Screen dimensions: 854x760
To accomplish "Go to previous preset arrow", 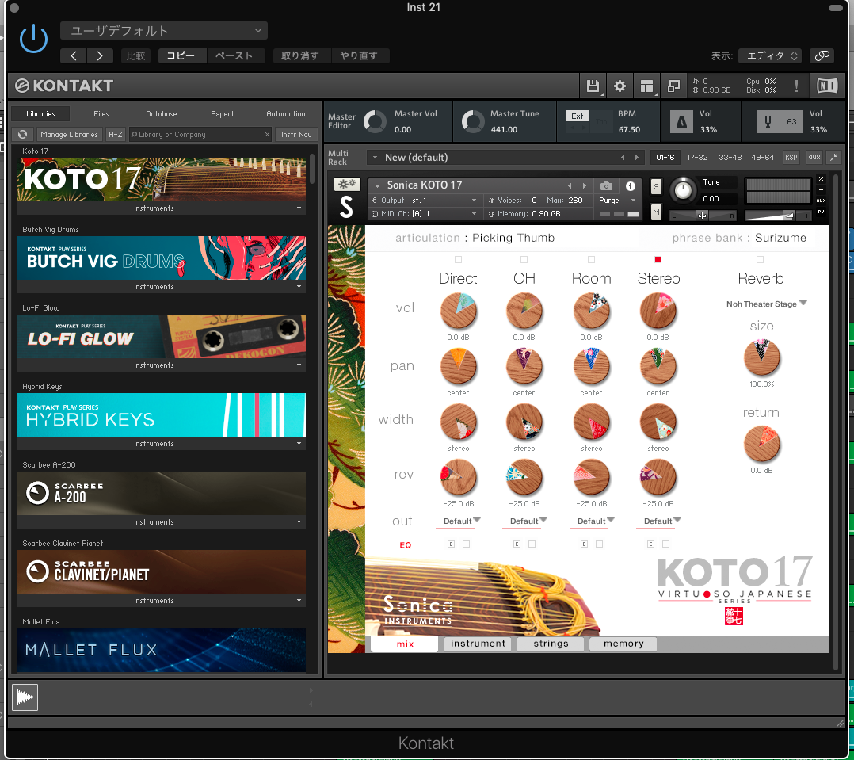I will [74, 55].
